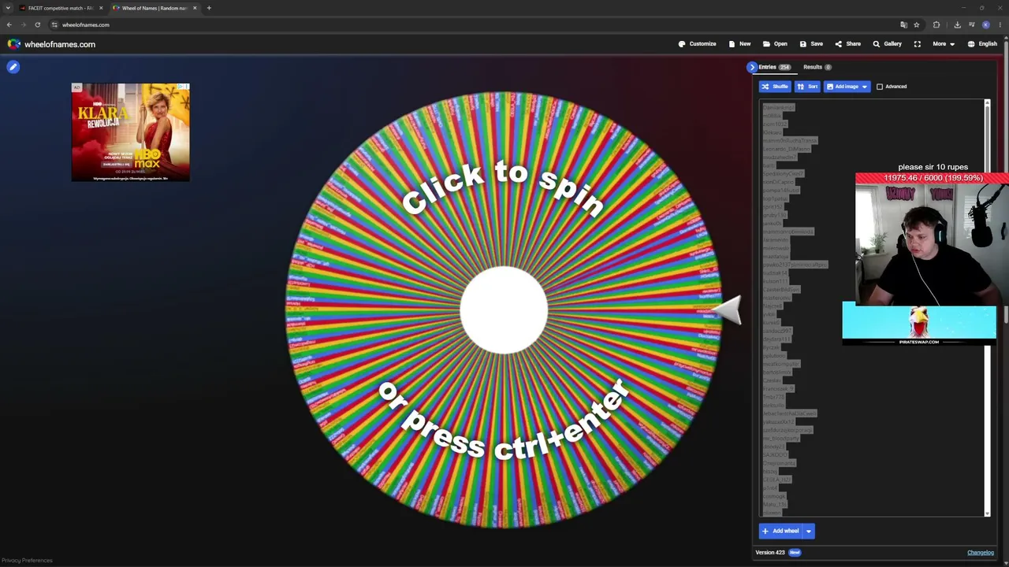Open the tab search dropdown
Screen dimensions: 1009x567
pyautogui.click(x=8, y=8)
